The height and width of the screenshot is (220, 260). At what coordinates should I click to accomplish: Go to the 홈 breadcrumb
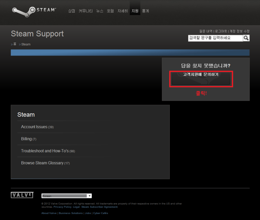click(15, 44)
